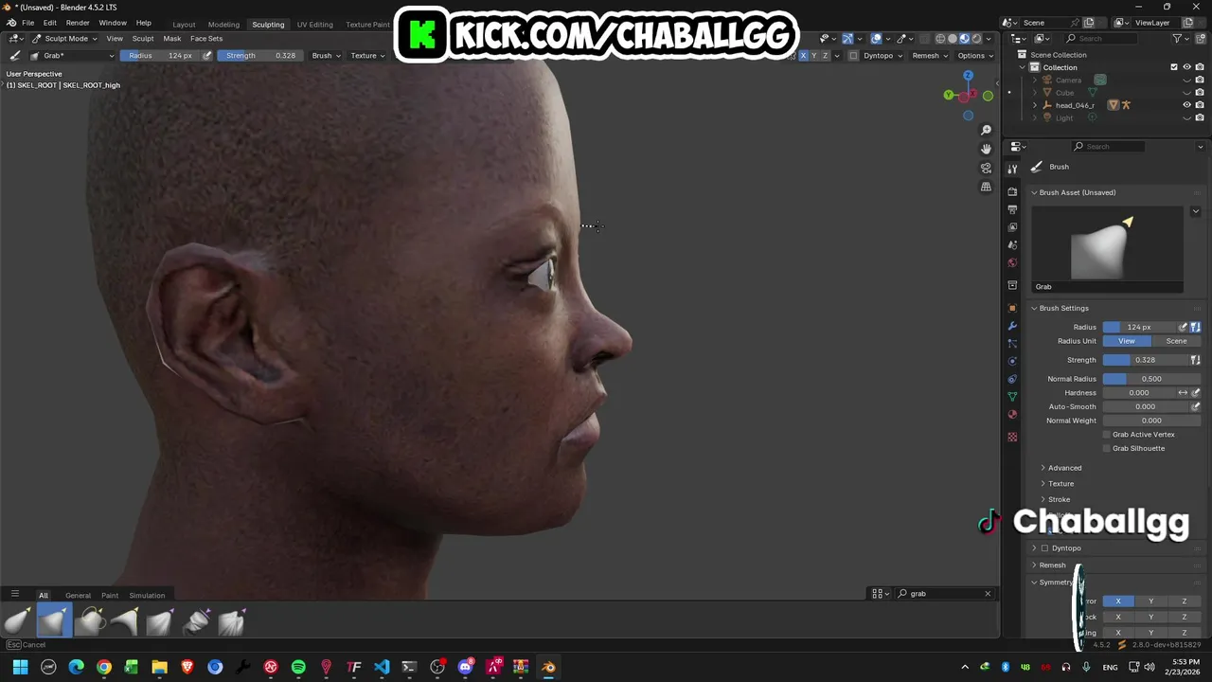Click the header Radius slider
The image size is (1212, 682).
point(160,56)
